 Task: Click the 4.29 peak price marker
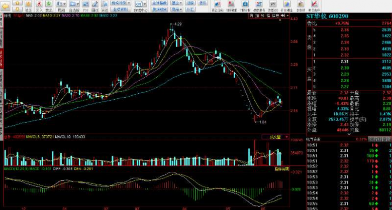pyautogui.click(x=178, y=24)
